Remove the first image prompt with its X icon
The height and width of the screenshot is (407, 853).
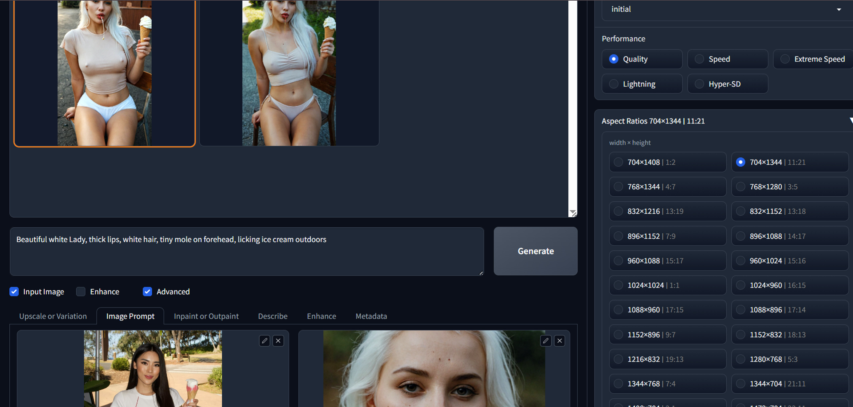pyautogui.click(x=278, y=341)
